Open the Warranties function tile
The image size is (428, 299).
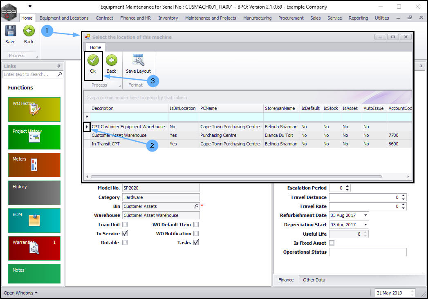(x=34, y=248)
